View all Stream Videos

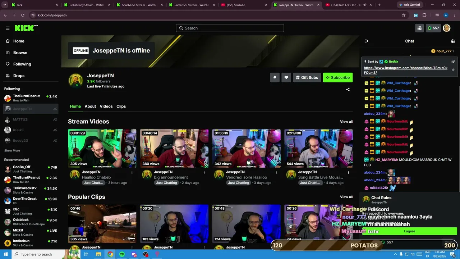click(346, 122)
